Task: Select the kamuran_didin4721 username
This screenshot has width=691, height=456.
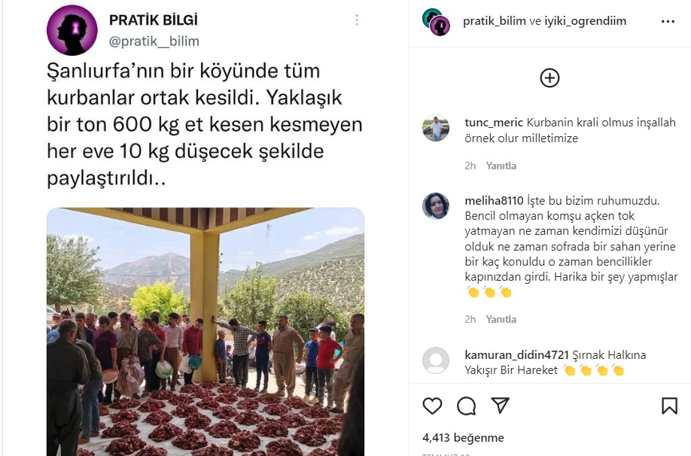Action: [517, 354]
